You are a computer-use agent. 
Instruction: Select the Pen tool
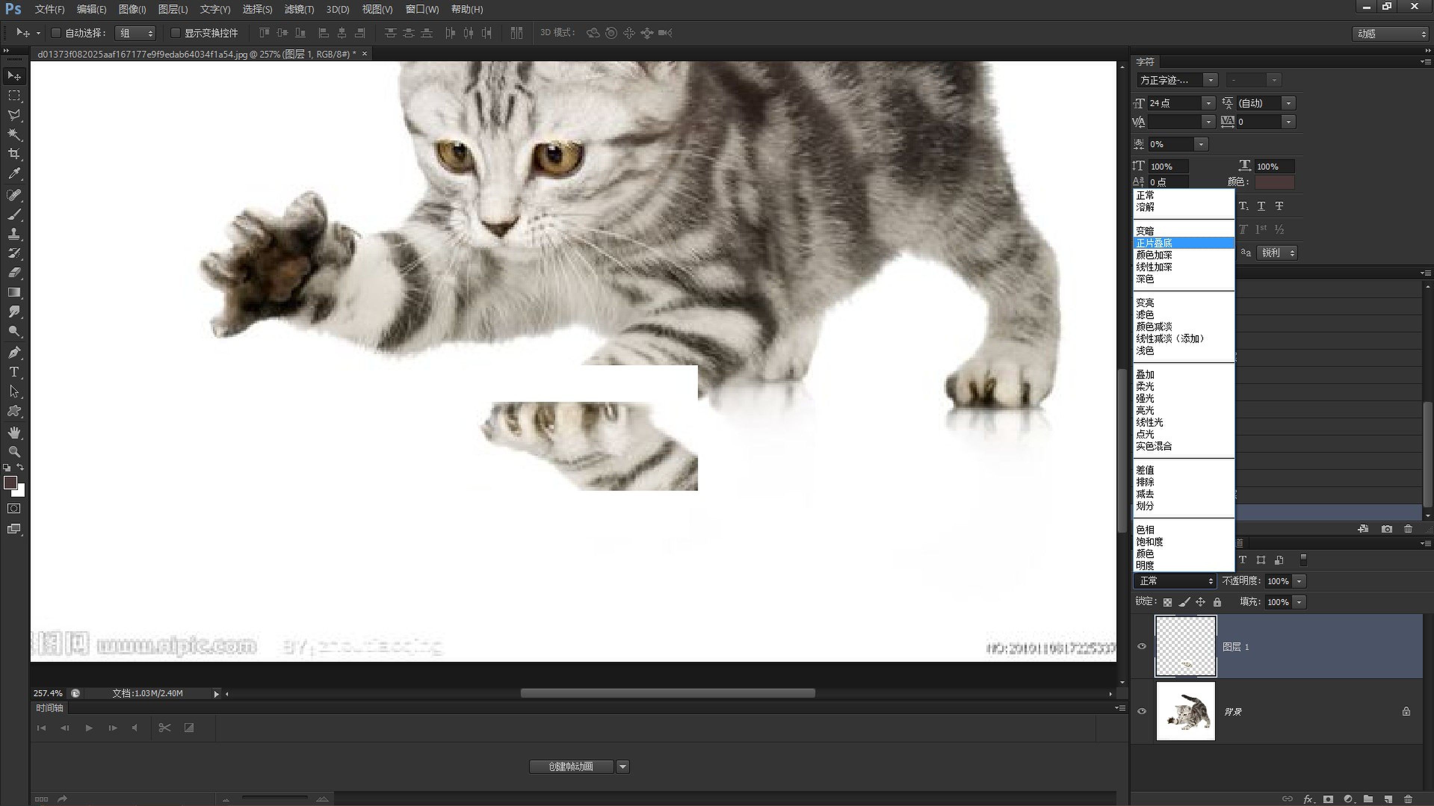[15, 352]
